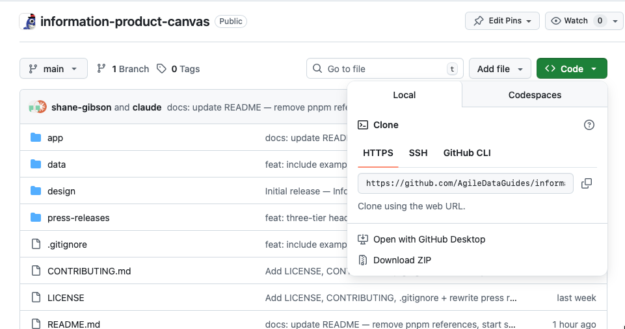Click the design folder icon

[36, 191]
